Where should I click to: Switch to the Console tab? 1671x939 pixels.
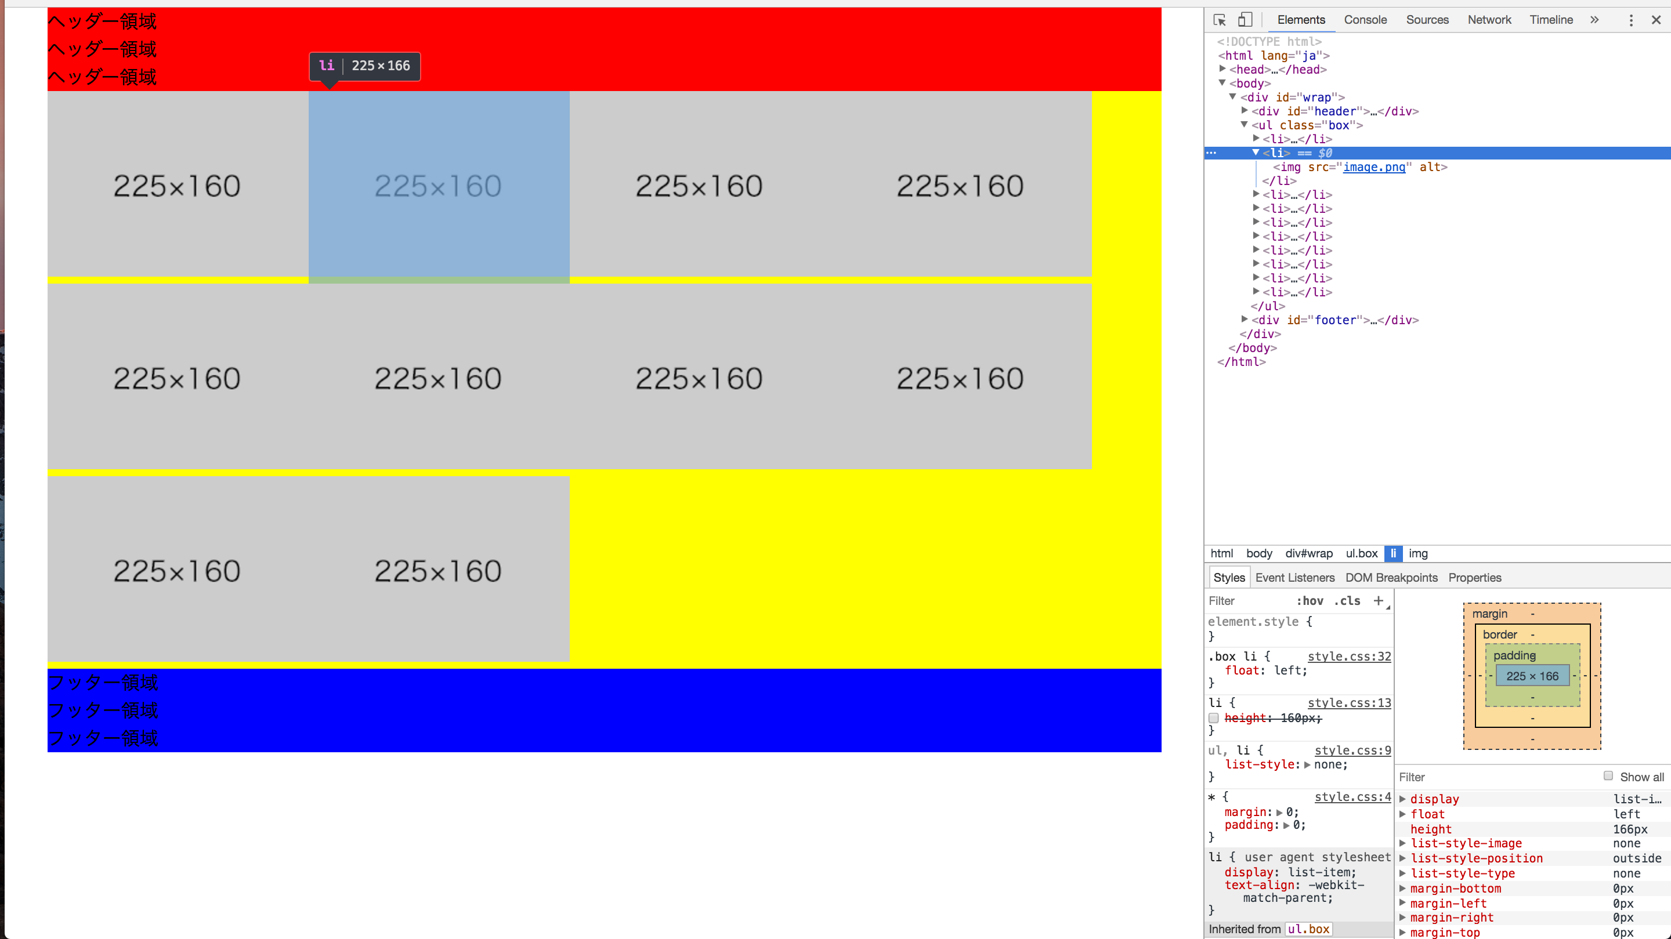1365,20
